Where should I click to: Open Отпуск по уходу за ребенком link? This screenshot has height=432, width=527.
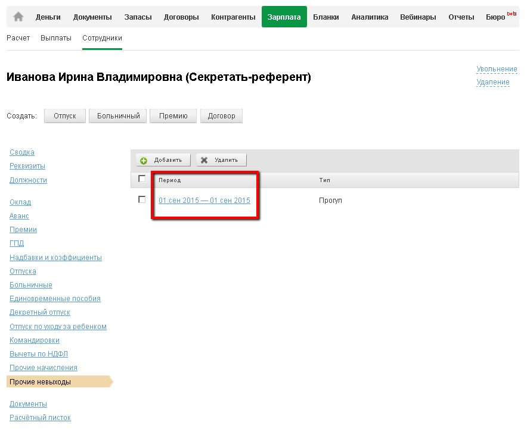(x=58, y=327)
